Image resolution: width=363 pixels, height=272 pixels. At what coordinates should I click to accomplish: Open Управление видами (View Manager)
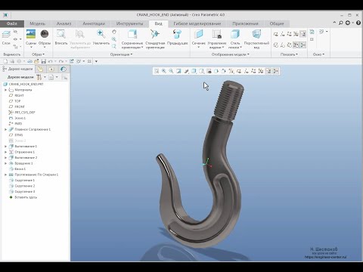[217, 39]
